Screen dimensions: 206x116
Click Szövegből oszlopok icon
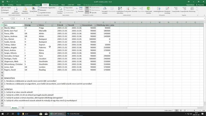(x=105, y=10)
